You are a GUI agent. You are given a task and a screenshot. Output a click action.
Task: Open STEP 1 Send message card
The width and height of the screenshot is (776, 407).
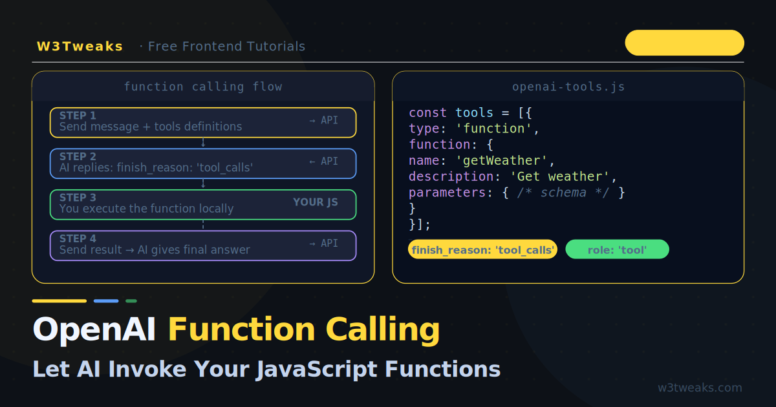pos(203,123)
